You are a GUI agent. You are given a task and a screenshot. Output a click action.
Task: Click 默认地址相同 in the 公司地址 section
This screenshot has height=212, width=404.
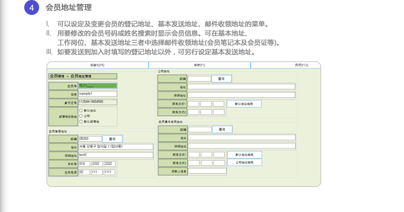(244, 104)
